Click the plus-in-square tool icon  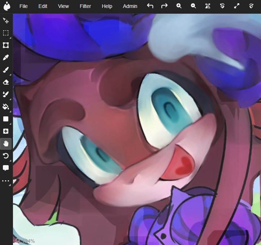tap(6, 131)
